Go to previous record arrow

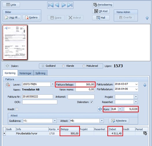57,5
